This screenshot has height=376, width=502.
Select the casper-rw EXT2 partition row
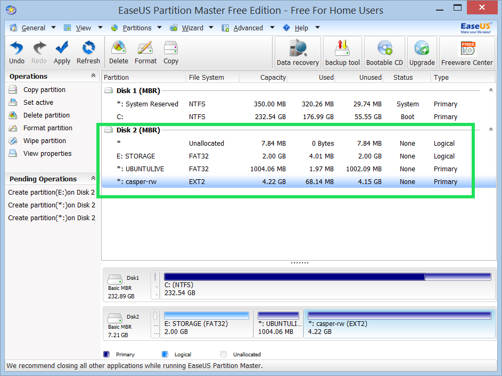299,182
